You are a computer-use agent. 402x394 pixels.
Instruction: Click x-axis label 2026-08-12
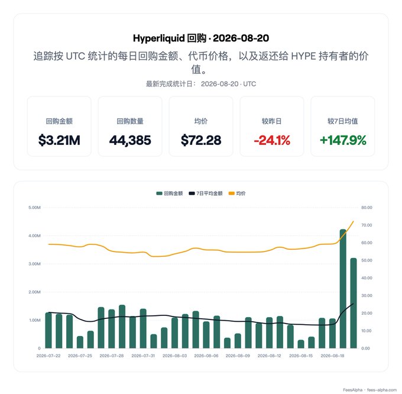(x=269, y=356)
